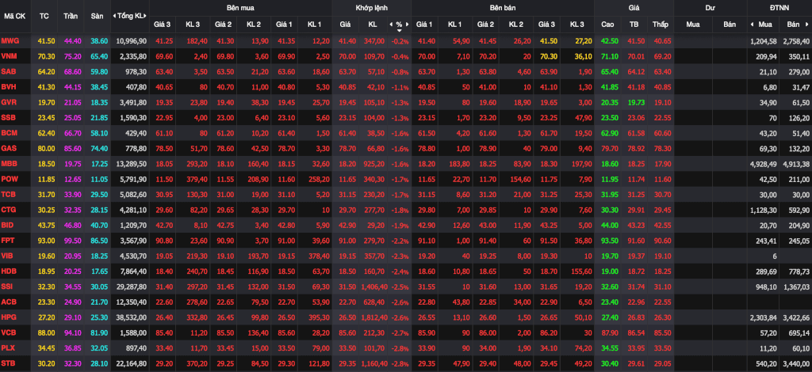The image size is (812, 372).
Task: Click the left arrow beside % column header
Action: point(392,25)
